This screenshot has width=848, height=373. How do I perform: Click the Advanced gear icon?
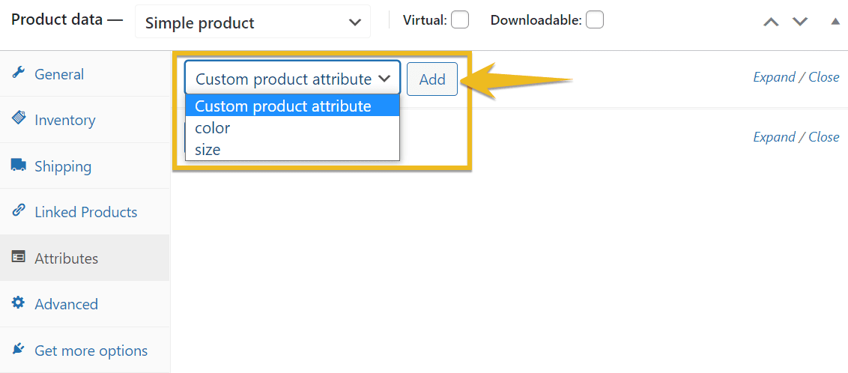(19, 303)
